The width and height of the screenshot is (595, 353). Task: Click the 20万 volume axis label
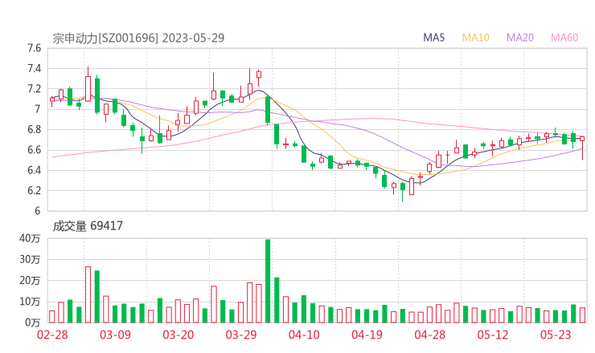(30, 281)
